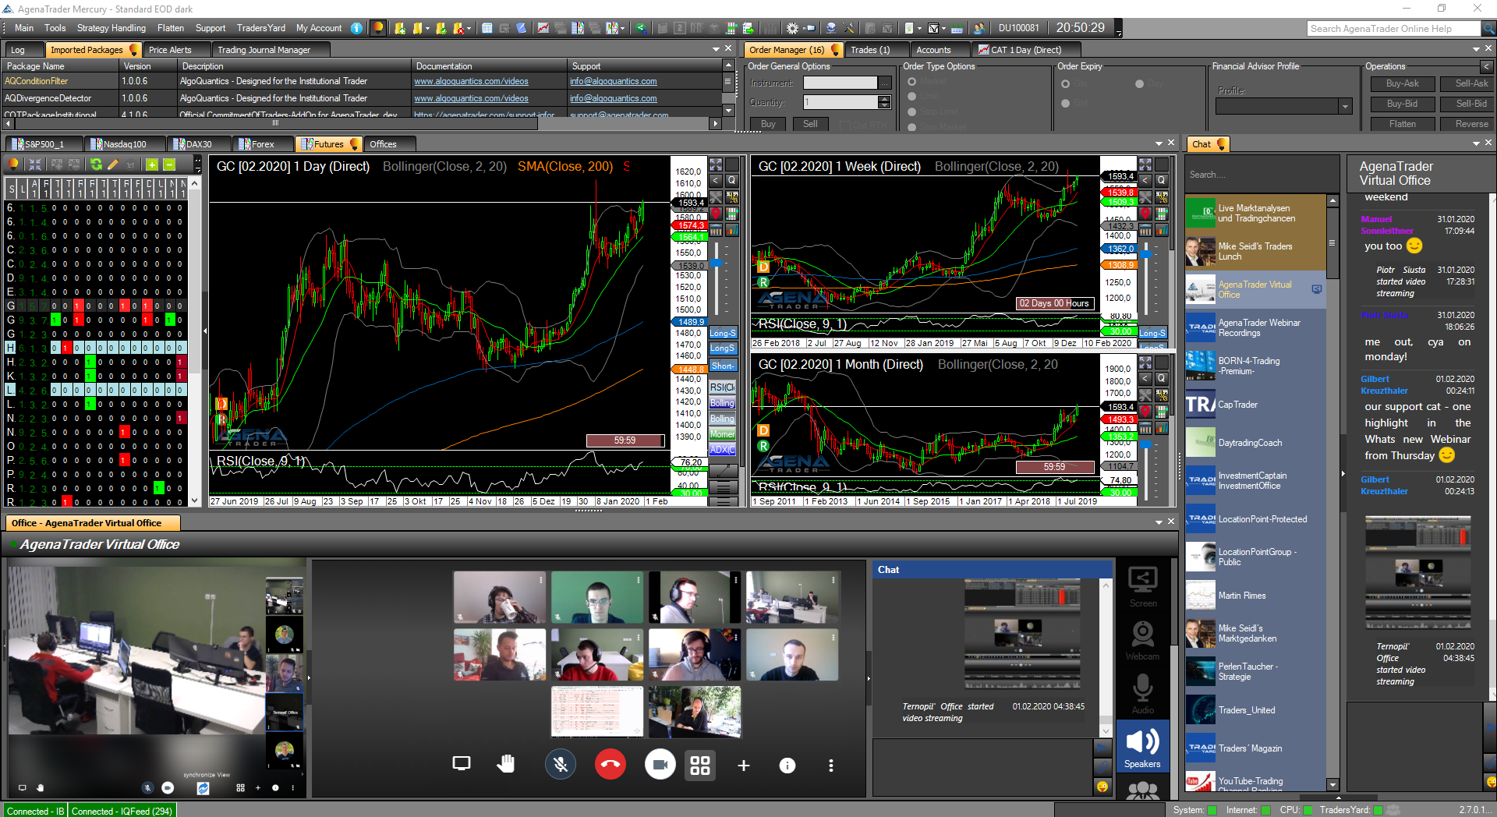
Task: Click the Speakers button
Action: [x=1142, y=747]
